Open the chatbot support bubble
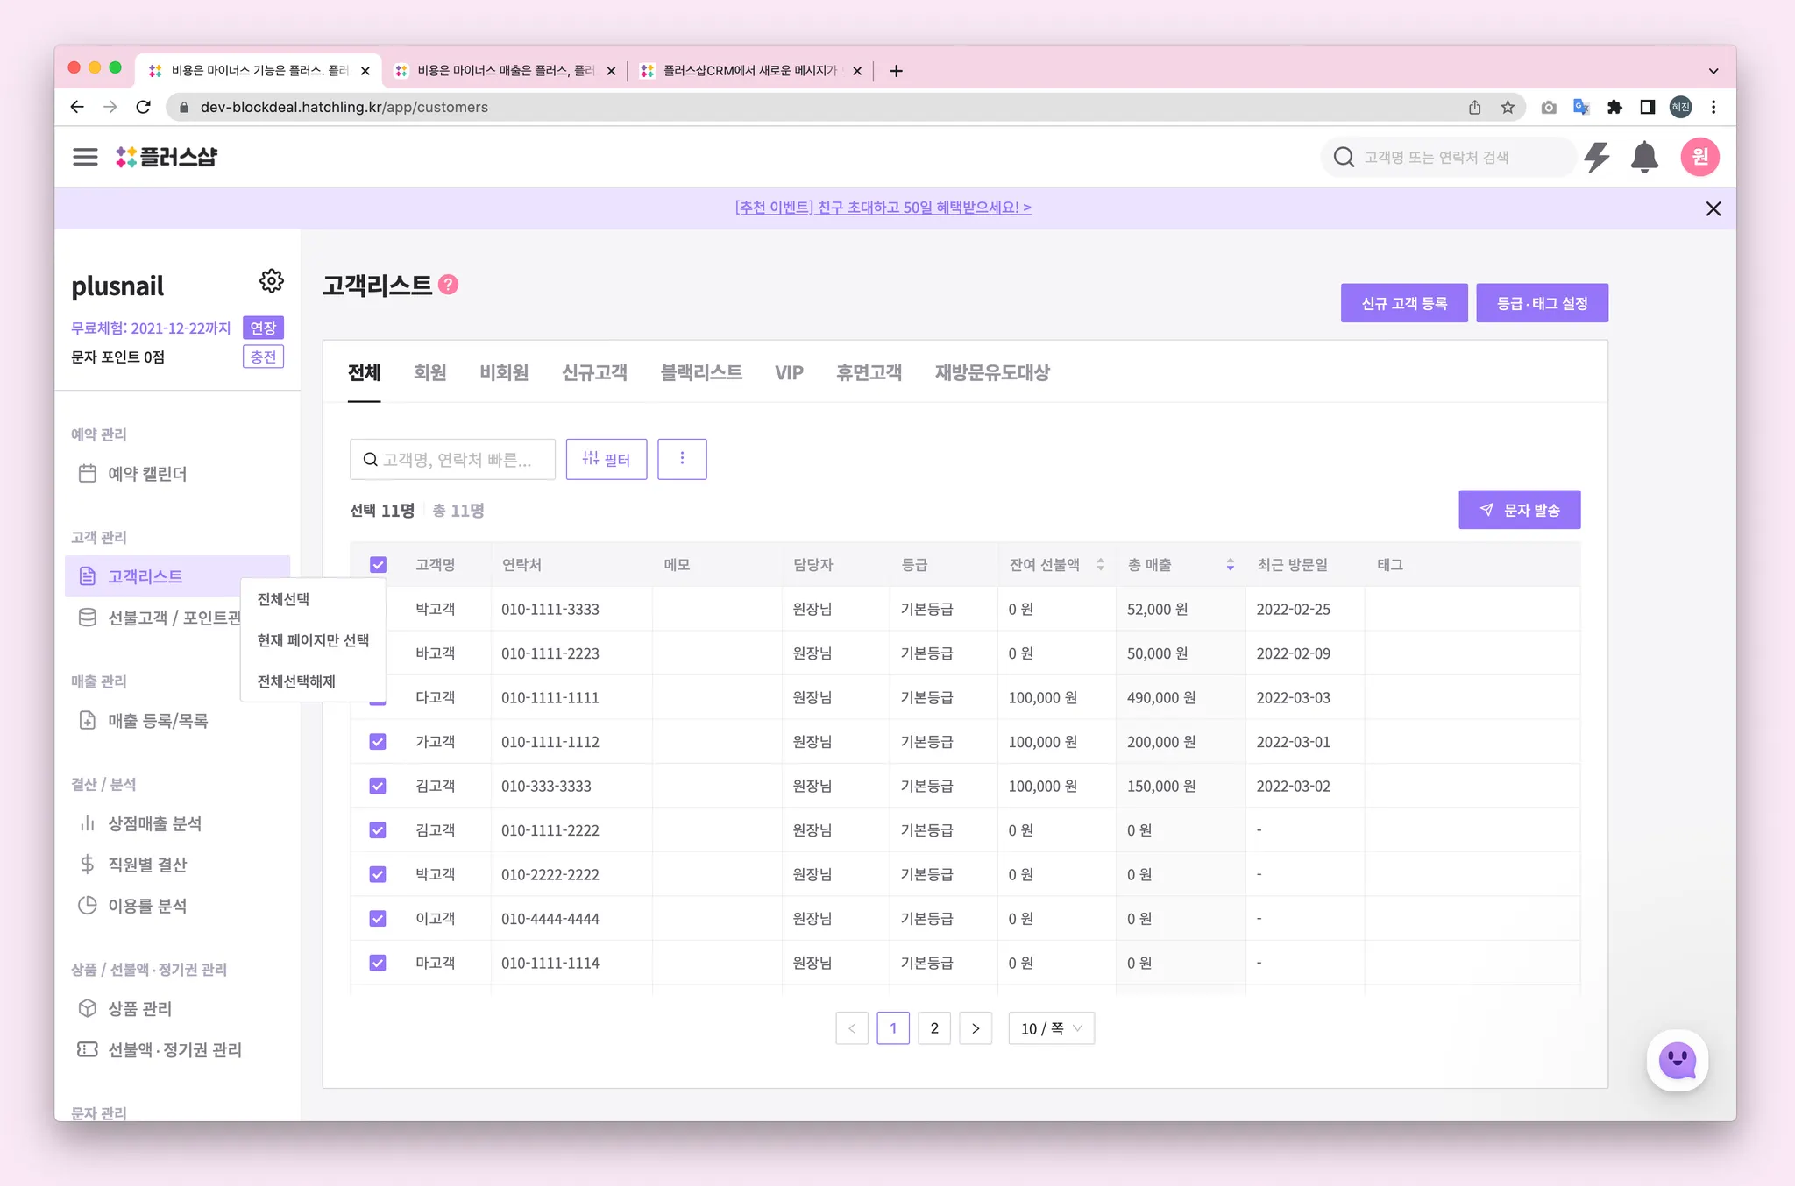The height and width of the screenshot is (1186, 1795). click(1677, 1061)
